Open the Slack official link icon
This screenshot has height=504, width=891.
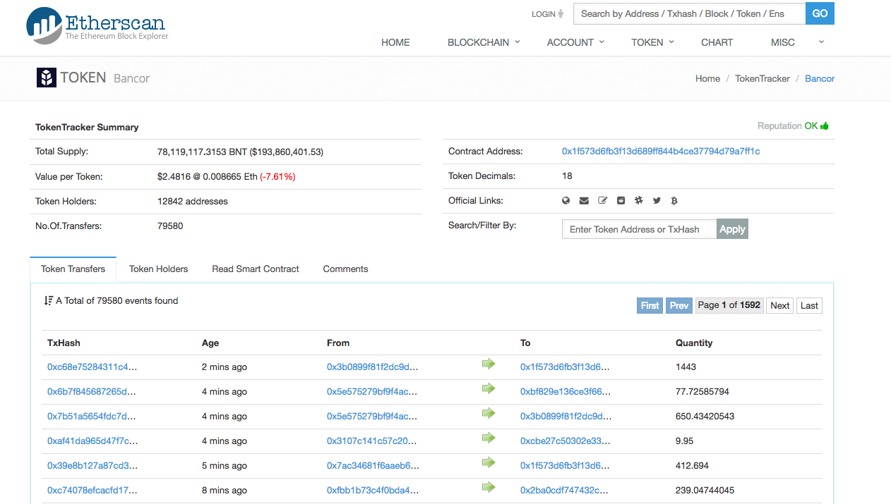(x=638, y=201)
